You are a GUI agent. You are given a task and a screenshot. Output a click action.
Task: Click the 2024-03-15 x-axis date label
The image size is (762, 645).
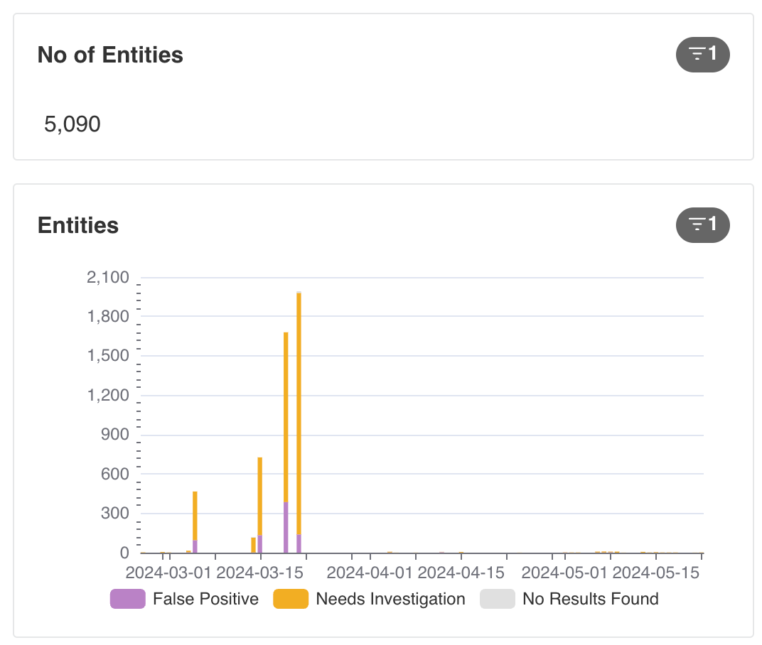(x=259, y=573)
